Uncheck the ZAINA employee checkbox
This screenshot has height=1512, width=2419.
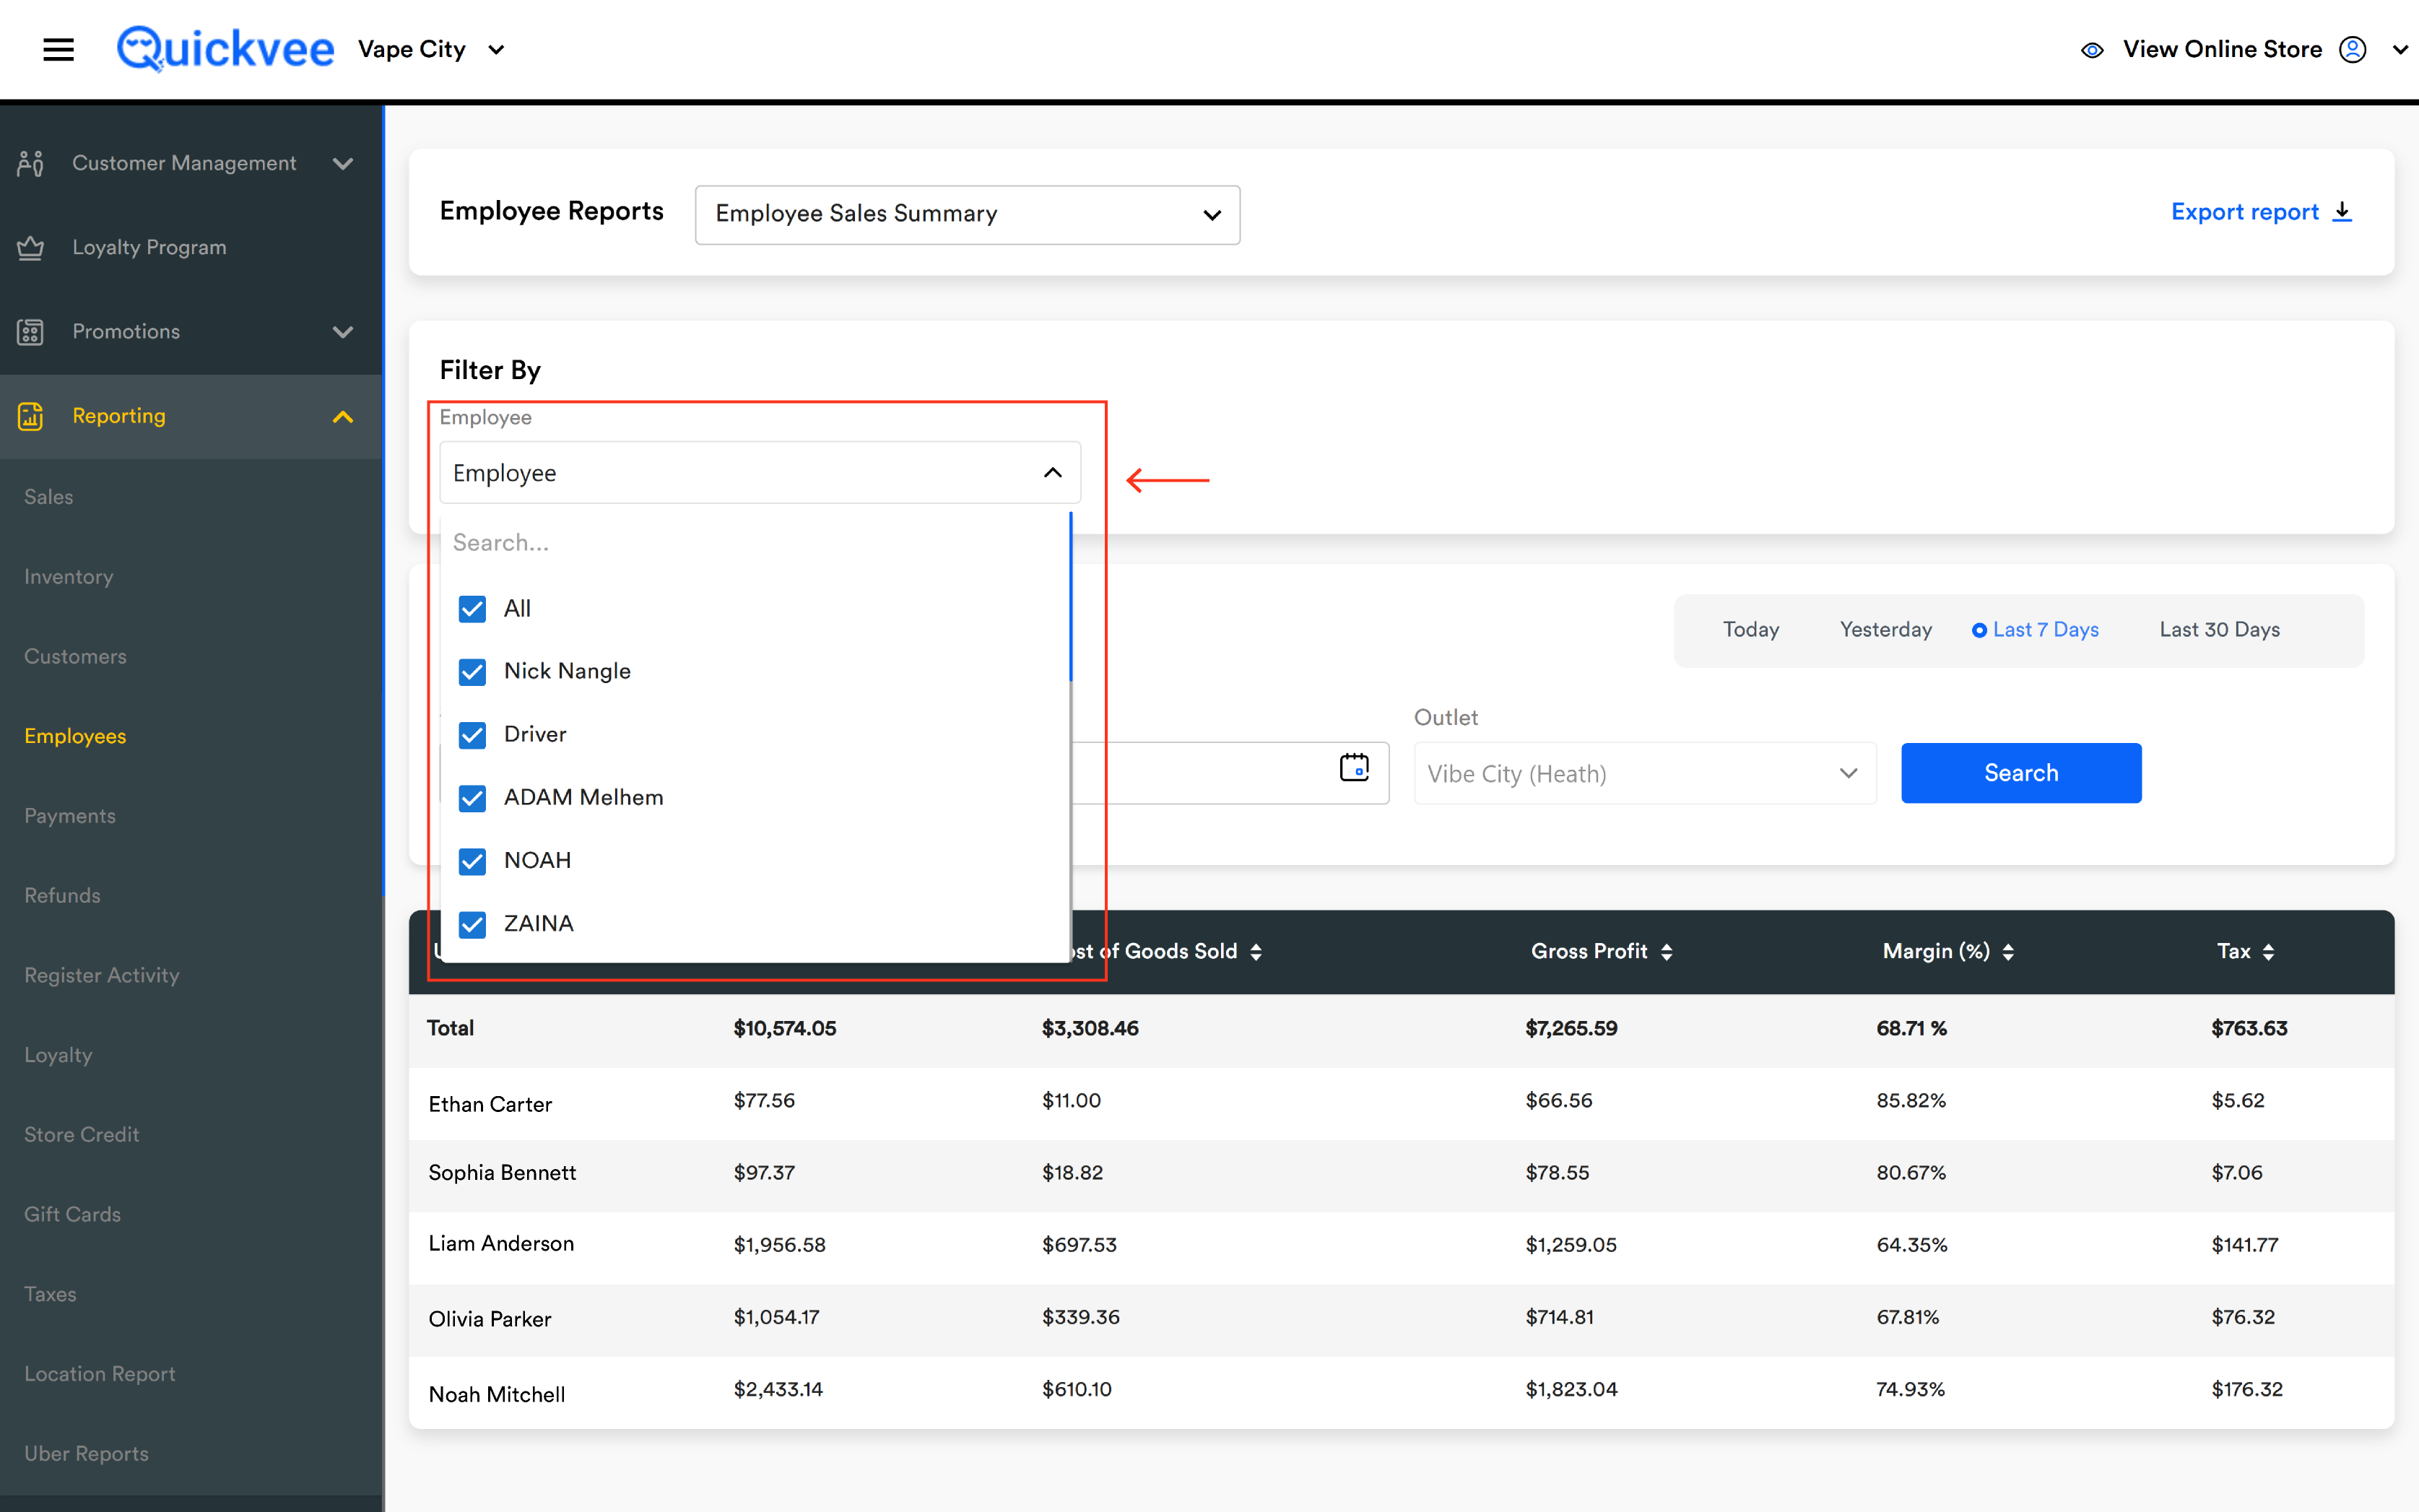472,924
